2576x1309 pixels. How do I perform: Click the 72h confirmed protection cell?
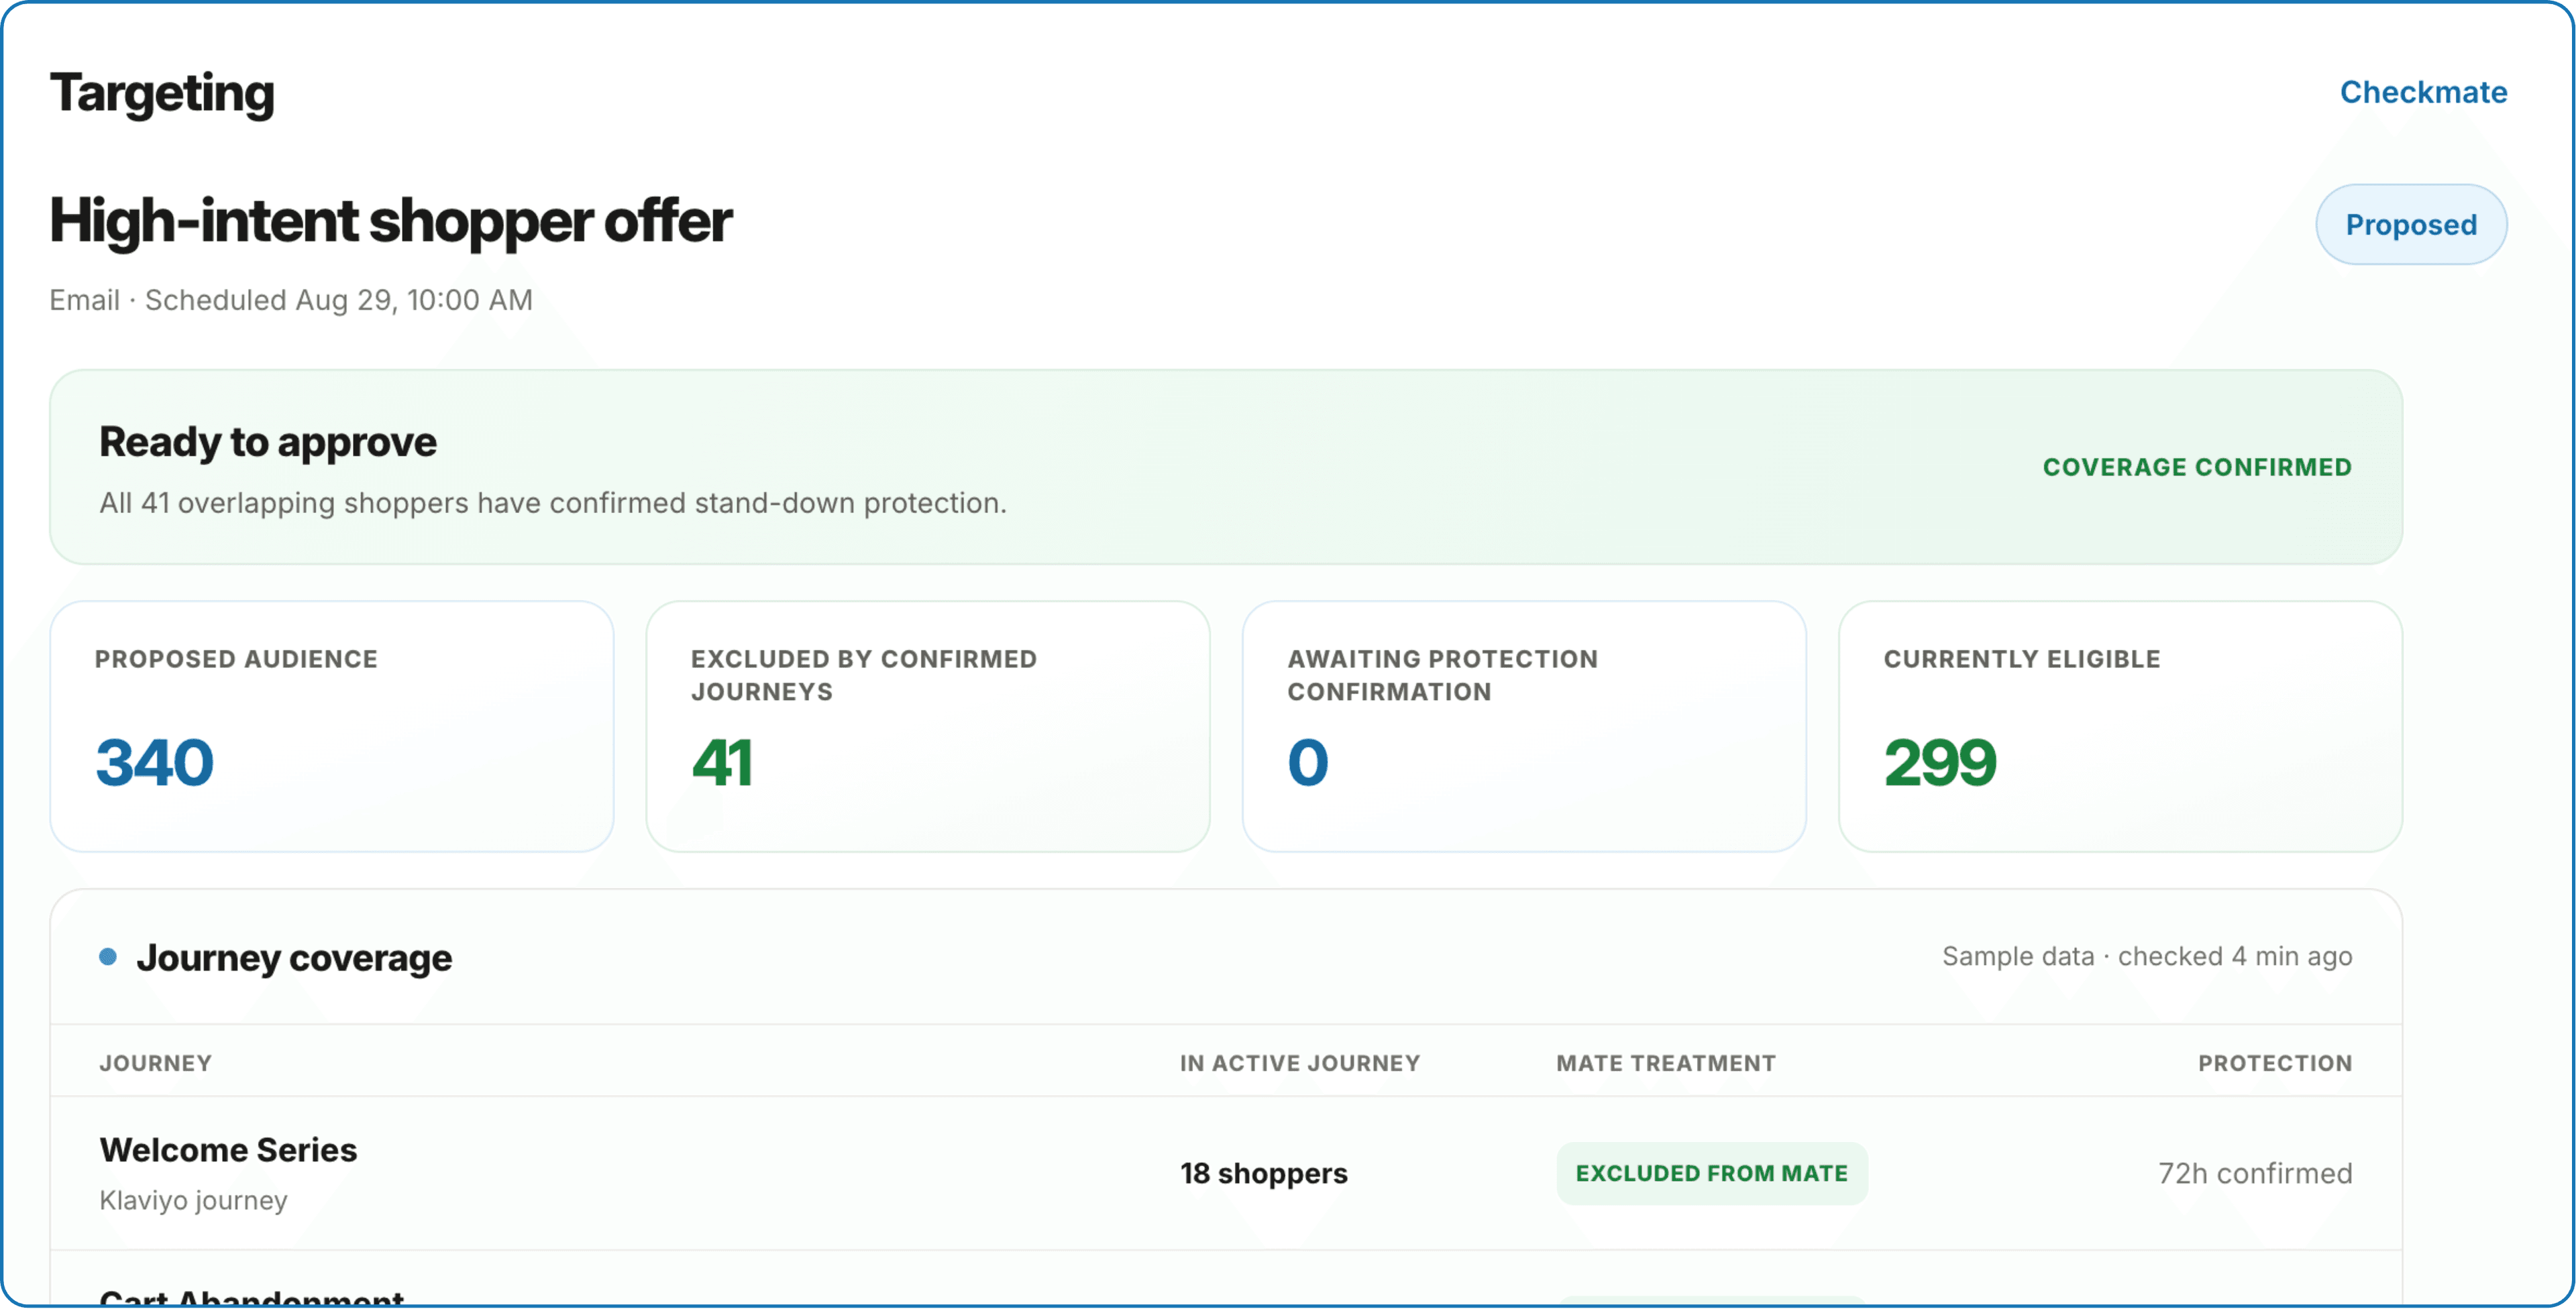tap(2255, 1173)
